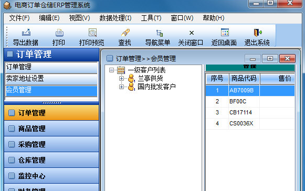Open the 窗口(W) menu

pos(182,18)
